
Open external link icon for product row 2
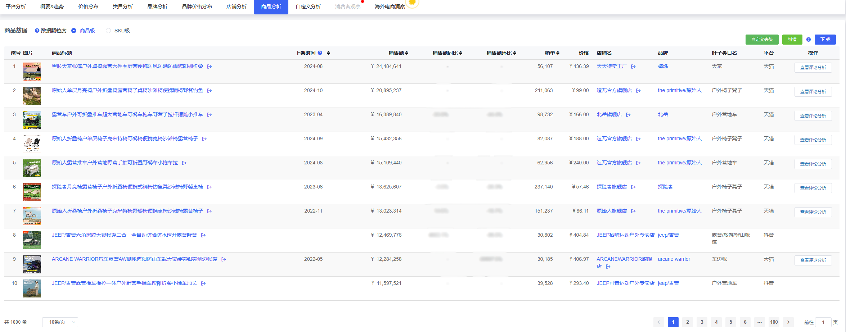point(210,91)
